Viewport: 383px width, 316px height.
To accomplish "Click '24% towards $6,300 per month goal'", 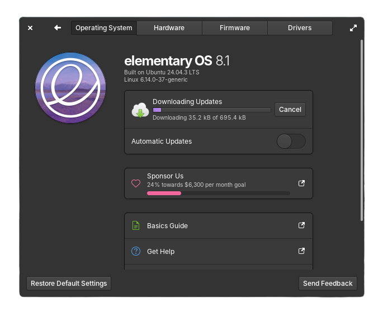I will click(196, 185).
